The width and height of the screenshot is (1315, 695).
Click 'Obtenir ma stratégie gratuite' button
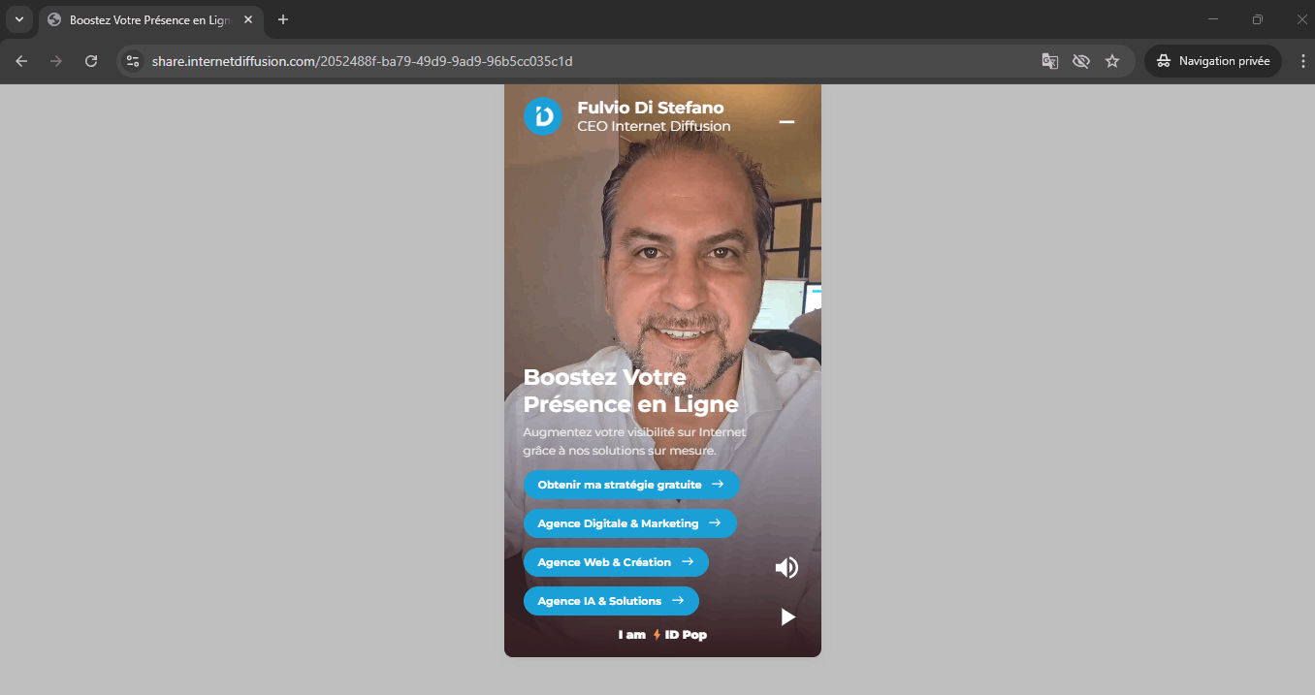(631, 485)
